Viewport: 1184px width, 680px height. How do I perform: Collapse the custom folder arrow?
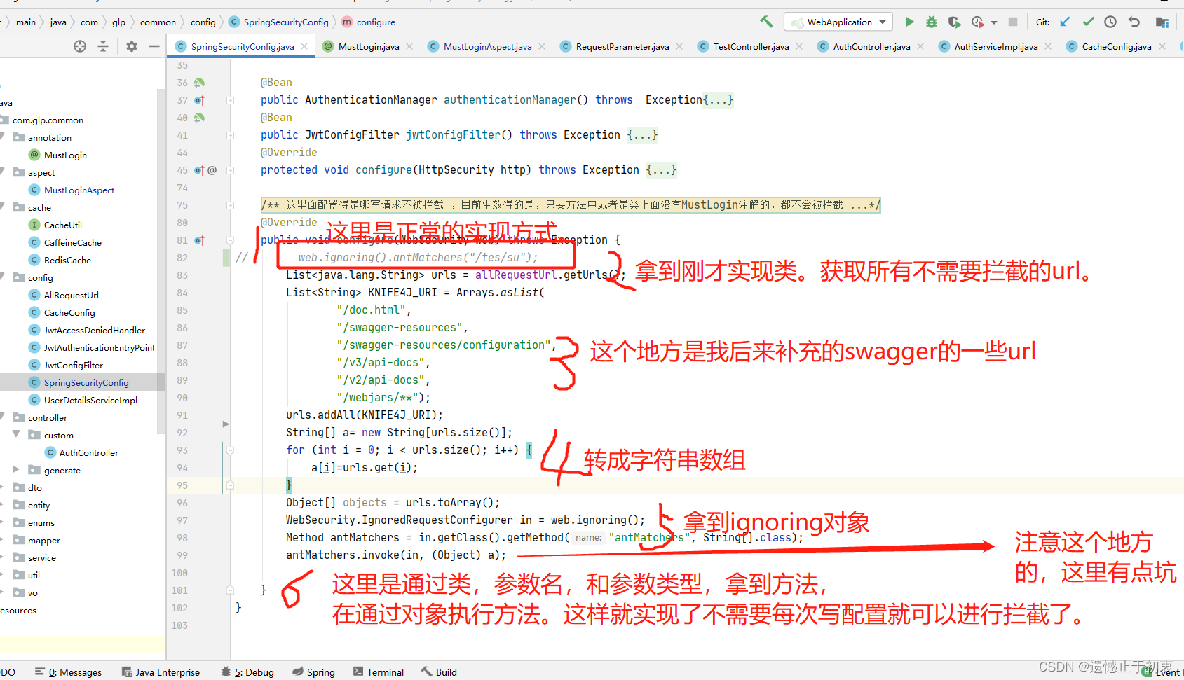[16, 435]
